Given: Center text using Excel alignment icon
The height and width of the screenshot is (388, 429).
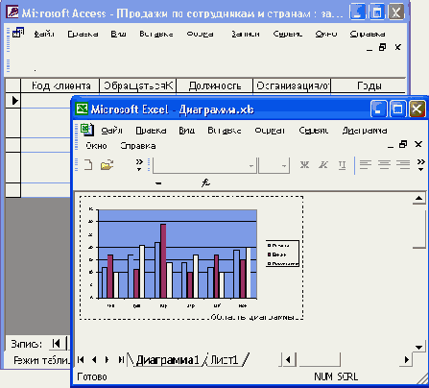Looking at the screenshot, I should 384,165.
